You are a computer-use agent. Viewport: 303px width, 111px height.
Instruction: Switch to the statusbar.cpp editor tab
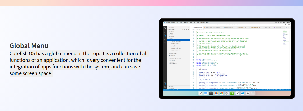[x=255, y=27]
